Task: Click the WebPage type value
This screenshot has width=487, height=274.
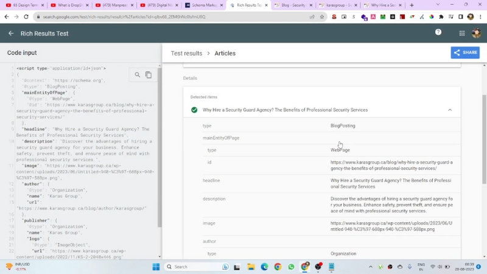Action: point(340,150)
